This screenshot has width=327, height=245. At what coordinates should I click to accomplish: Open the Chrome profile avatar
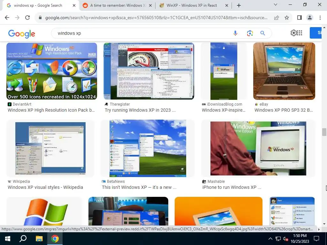tap(310, 18)
